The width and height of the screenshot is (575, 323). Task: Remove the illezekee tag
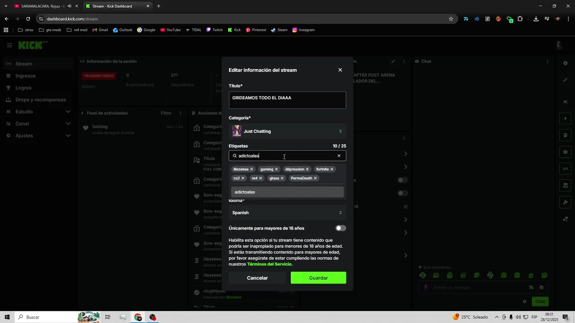pyautogui.click(x=252, y=169)
